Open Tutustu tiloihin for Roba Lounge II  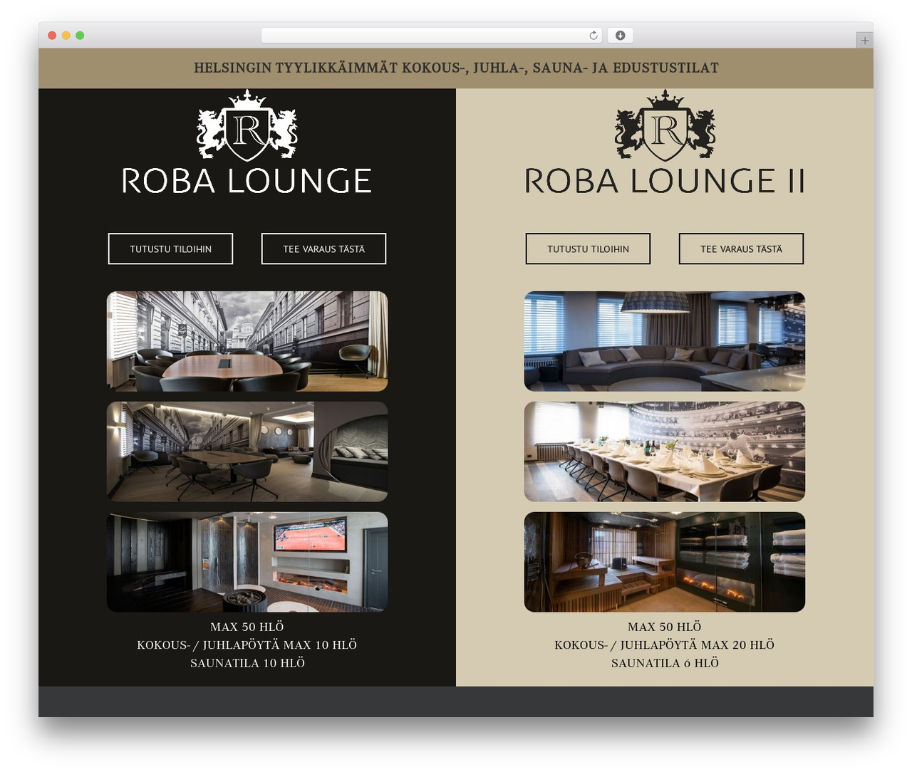[x=588, y=249]
